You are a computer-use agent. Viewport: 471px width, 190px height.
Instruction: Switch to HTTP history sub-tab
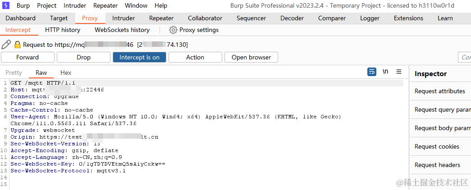pos(63,30)
